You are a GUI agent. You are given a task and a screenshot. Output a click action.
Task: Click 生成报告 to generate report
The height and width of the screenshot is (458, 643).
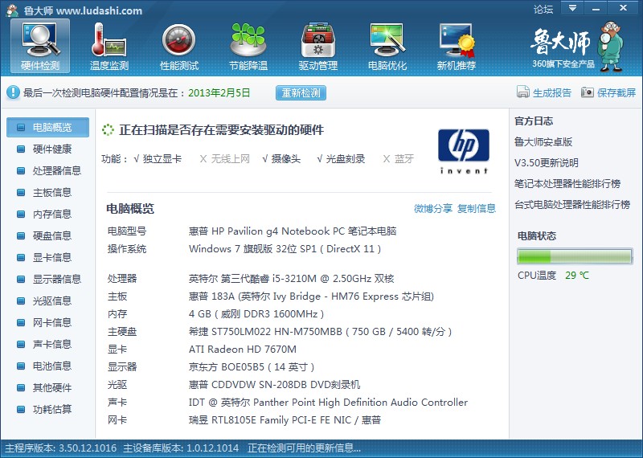click(552, 93)
